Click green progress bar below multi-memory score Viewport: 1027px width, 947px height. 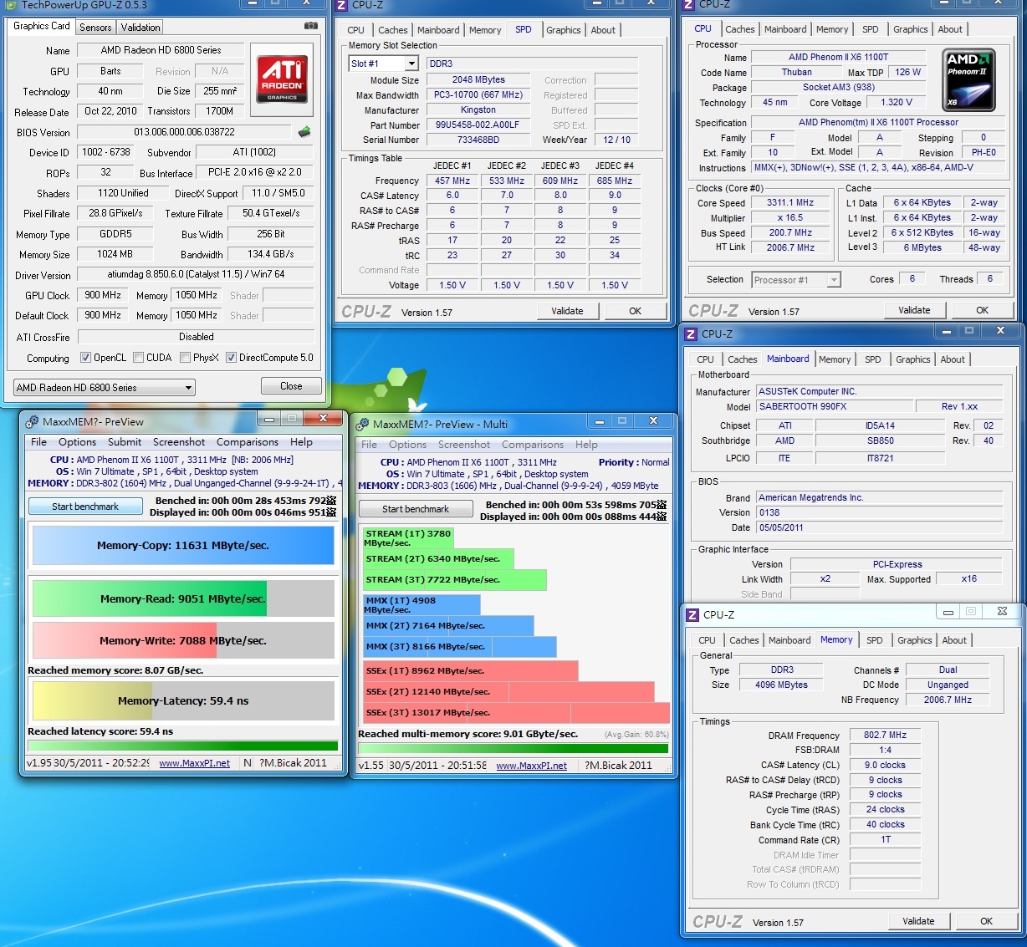(x=513, y=748)
